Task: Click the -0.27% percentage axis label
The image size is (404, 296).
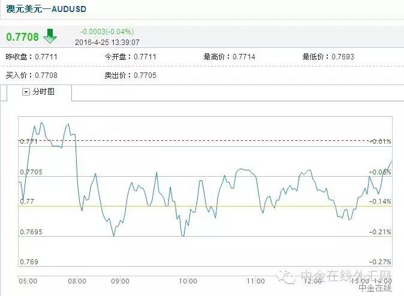Action: [x=381, y=262]
